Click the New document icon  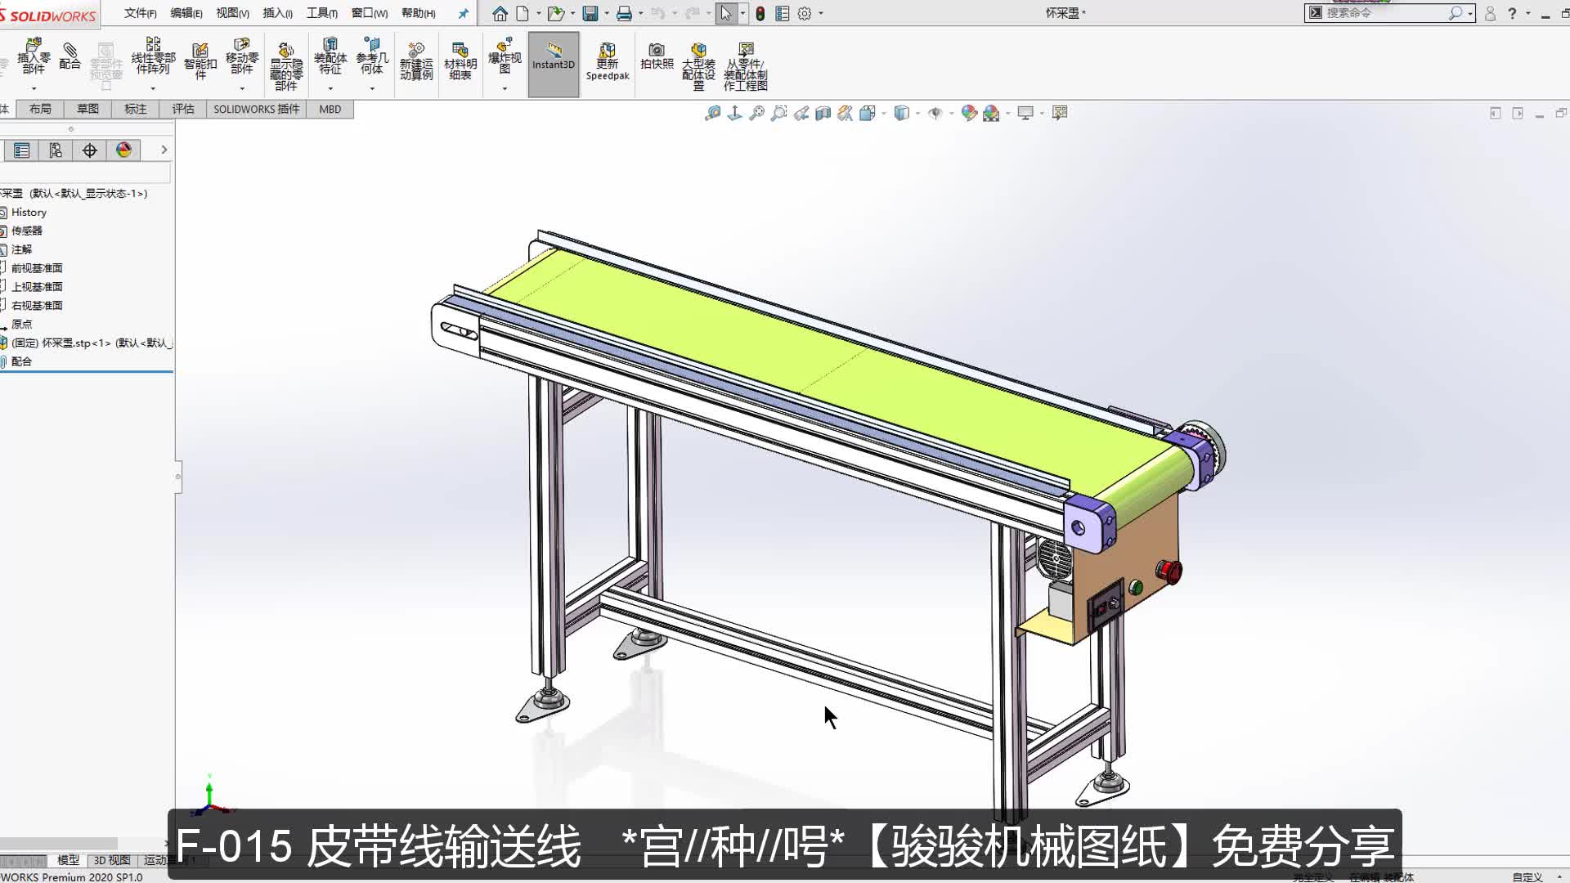coord(522,13)
